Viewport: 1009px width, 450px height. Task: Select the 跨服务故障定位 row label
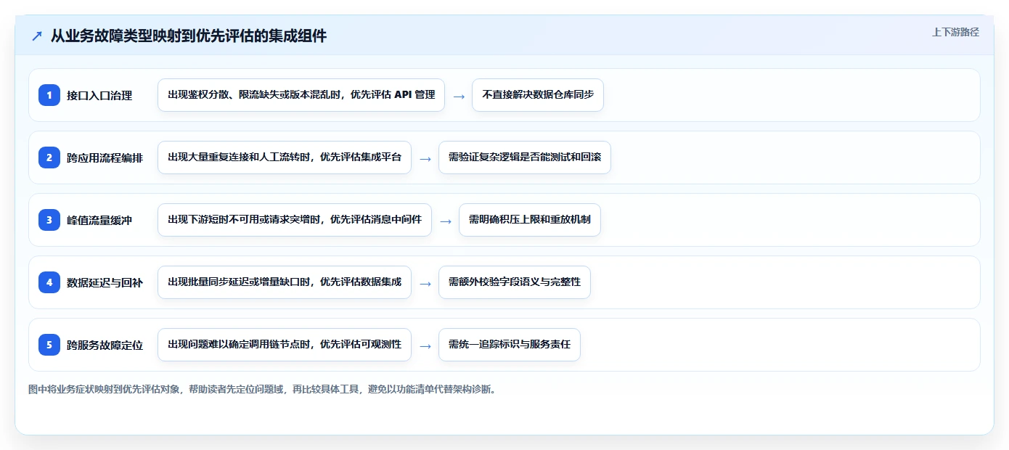[x=105, y=345]
